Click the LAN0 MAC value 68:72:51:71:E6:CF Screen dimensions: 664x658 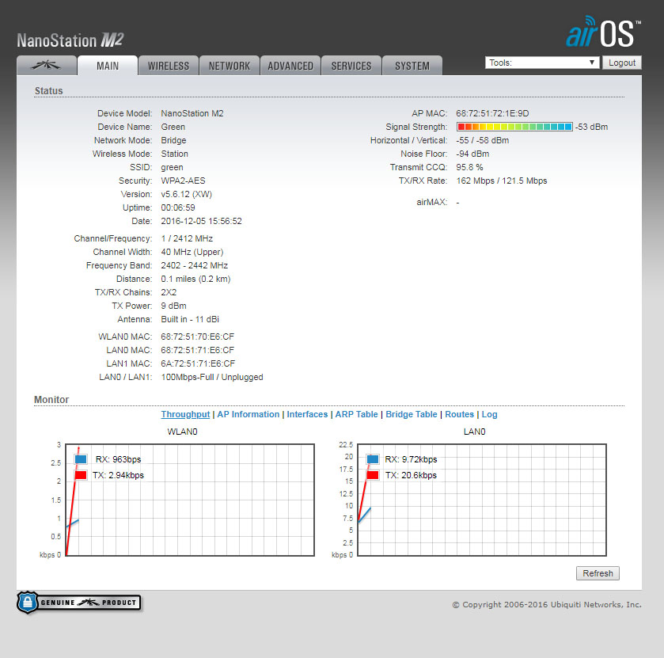pos(197,351)
